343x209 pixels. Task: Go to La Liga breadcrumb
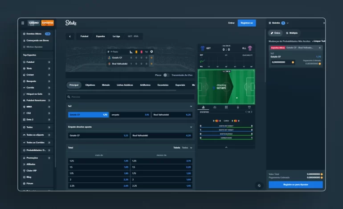click(x=116, y=36)
